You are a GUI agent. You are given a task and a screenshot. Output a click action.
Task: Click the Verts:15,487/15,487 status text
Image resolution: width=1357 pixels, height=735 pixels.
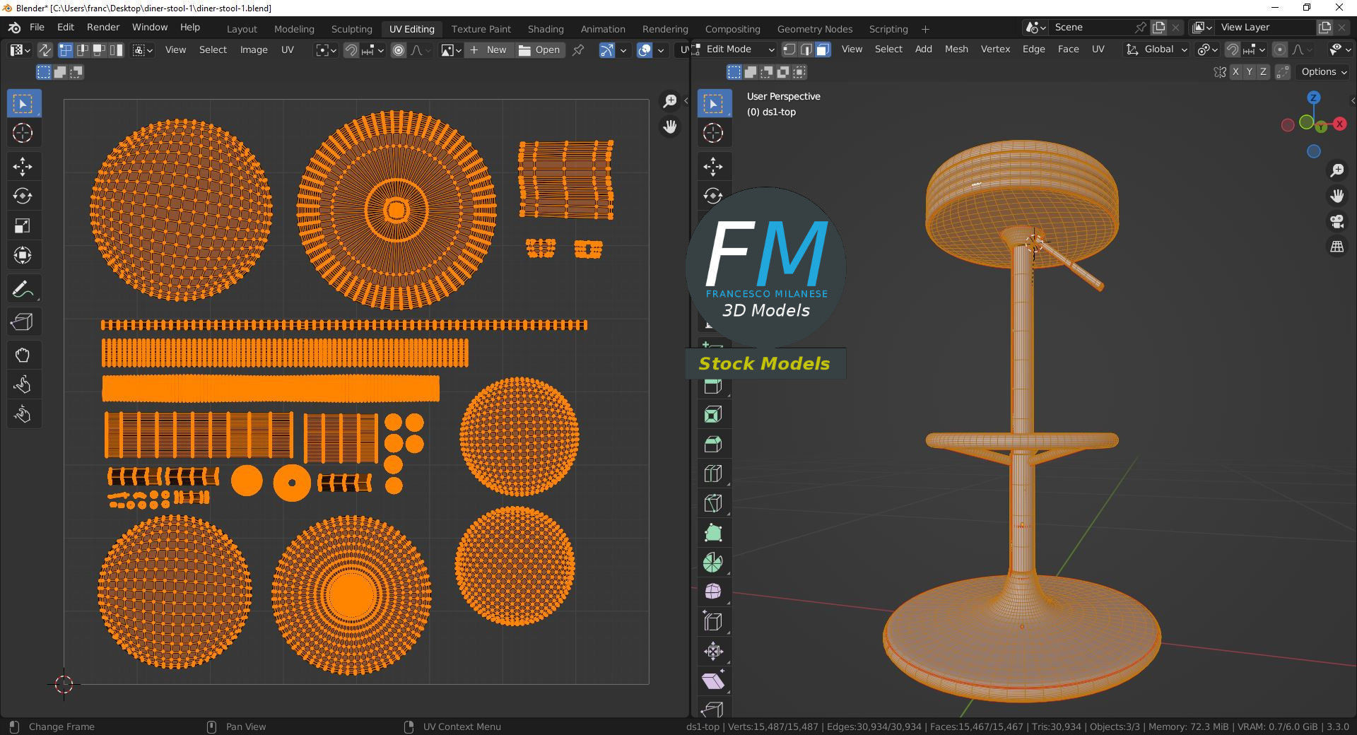773,727
